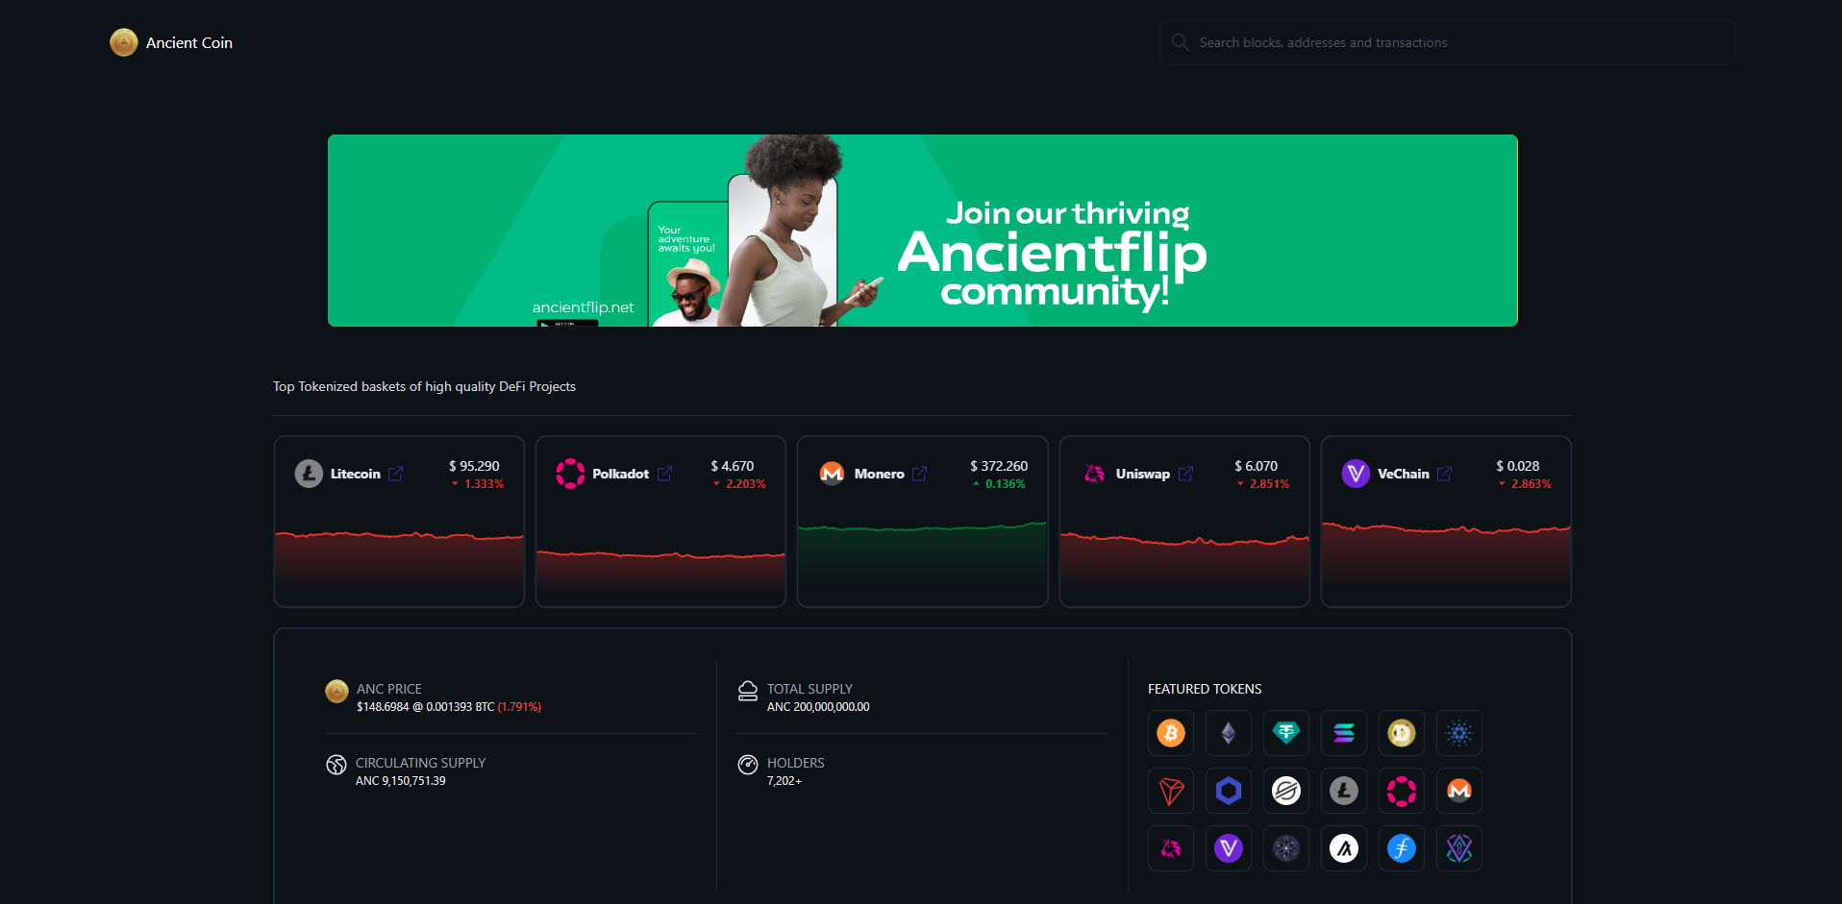Click the ANC PRICE label
Viewport: 1842px width, 904px height.
(388, 689)
